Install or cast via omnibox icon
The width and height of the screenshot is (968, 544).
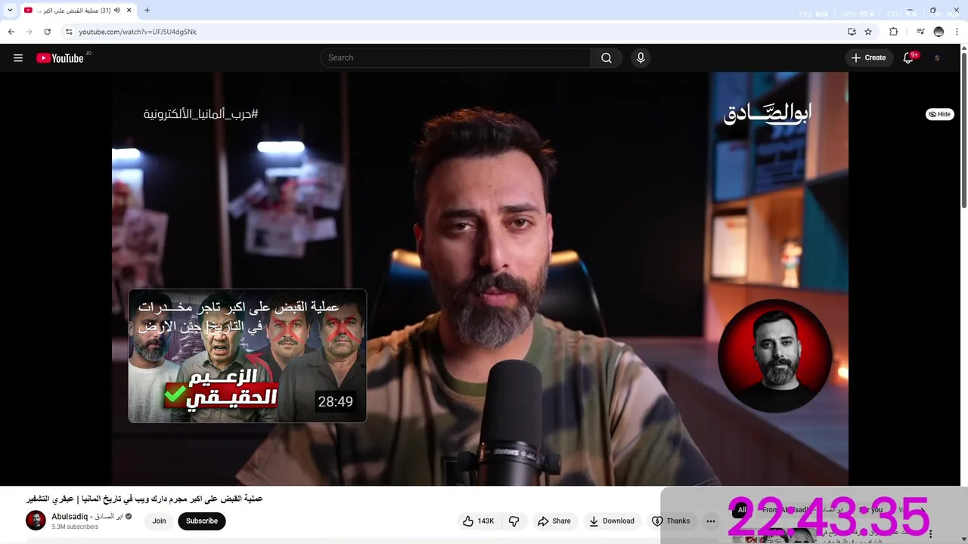click(x=852, y=32)
